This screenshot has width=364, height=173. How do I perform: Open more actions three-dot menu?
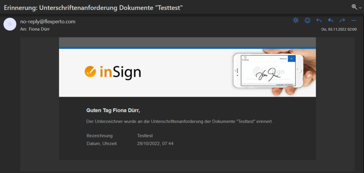tap(354, 20)
